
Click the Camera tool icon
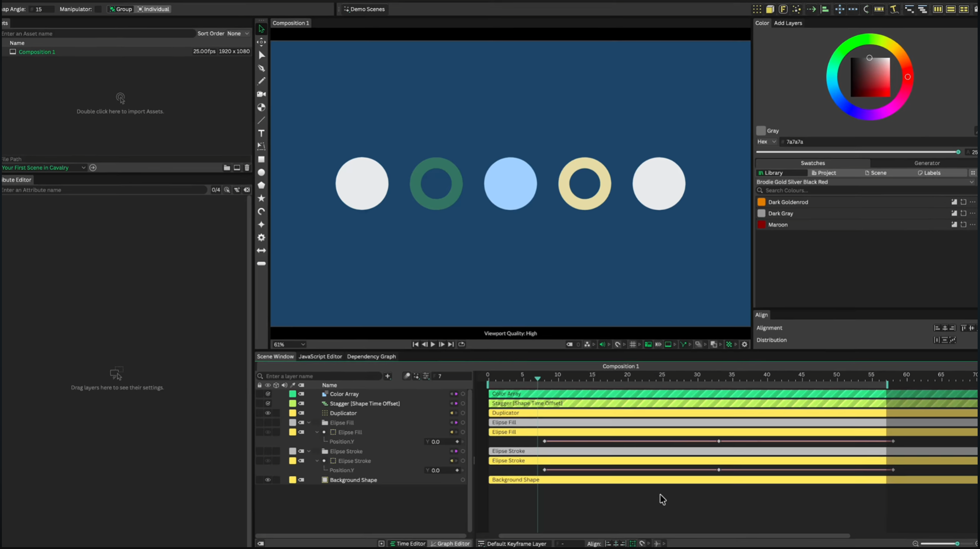[261, 94]
